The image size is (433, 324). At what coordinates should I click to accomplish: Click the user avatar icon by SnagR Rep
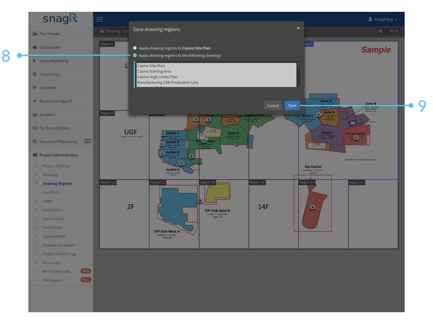click(370, 19)
